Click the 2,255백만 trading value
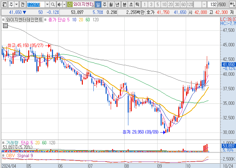236x168 pixels. click(135, 12)
